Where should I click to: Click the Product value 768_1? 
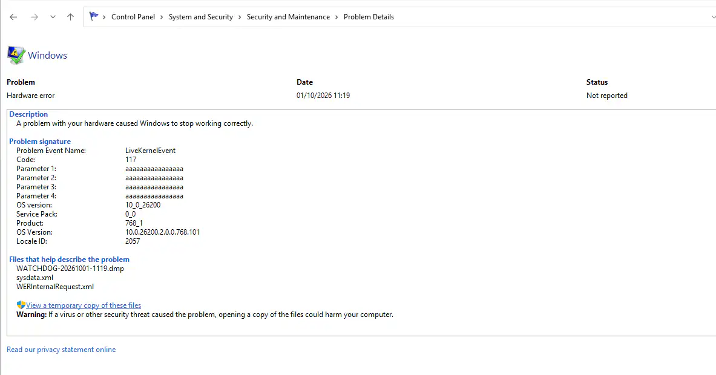pyautogui.click(x=134, y=223)
